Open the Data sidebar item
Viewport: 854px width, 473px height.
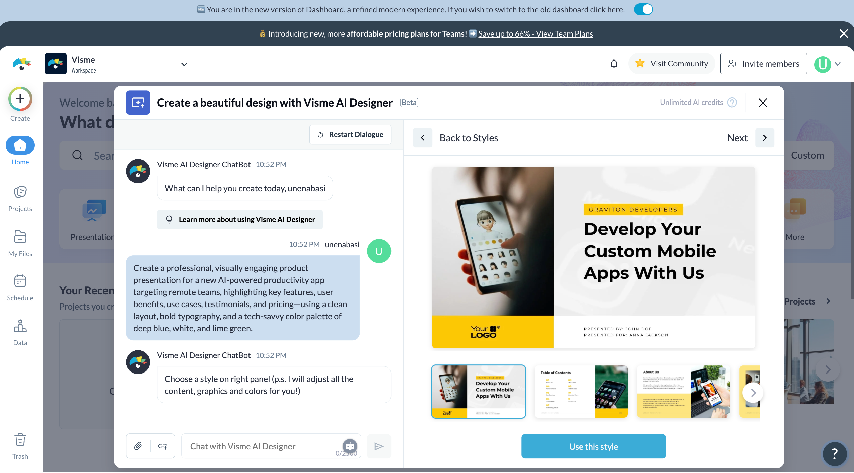click(x=20, y=332)
